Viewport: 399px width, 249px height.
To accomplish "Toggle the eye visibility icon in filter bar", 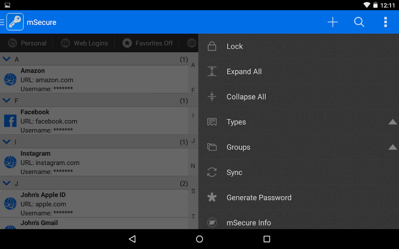I will click(191, 43).
